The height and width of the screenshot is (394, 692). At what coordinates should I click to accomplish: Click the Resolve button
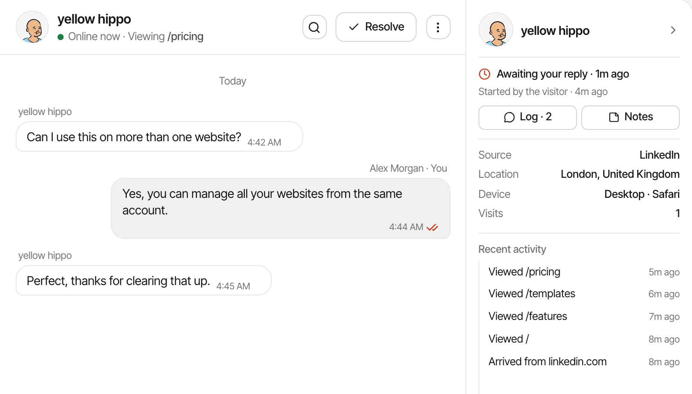coord(376,27)
